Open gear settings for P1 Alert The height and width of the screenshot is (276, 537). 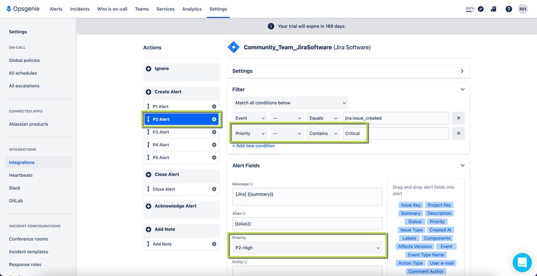(x=214, y=106)
